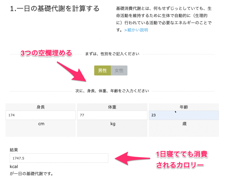The image size is (228, 181).
Task: Click the まずは、性別をご記入ください instruction text
Action: pyautogui.click(x=112, y=54)
